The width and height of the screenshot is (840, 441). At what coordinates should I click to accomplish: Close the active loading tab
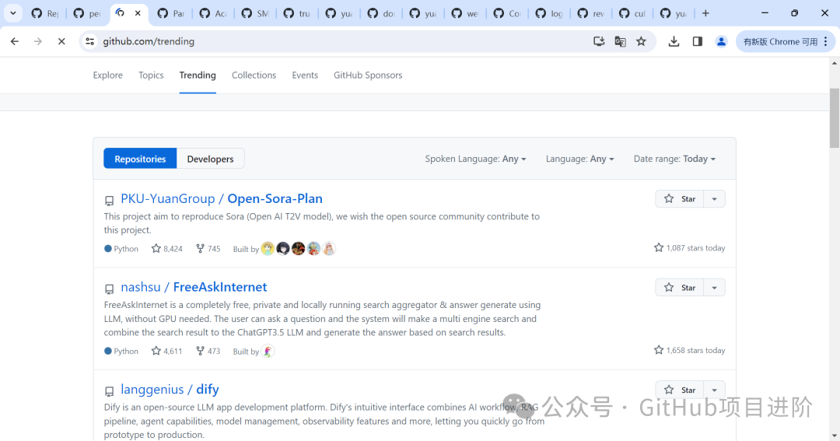tap(138, 13)
